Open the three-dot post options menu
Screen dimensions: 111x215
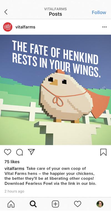pos(104,27)
